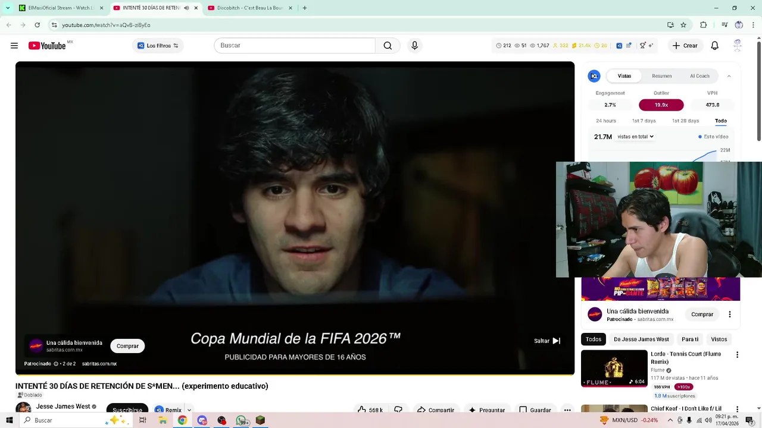Select the Para ti chip
Screen dimensions: 762x428
tap(690, 339)
